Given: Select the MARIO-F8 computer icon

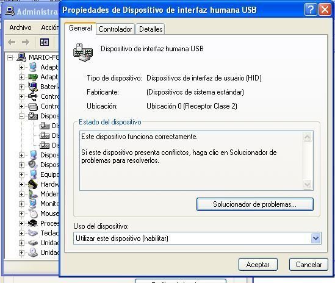Looking at the screenshot, I should [21, 57].
